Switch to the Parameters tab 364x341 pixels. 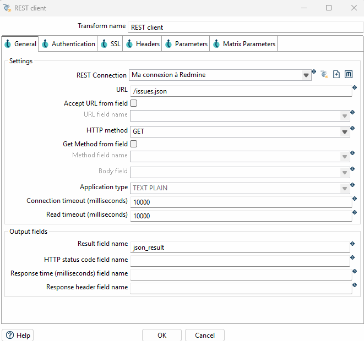pos(186,43)
